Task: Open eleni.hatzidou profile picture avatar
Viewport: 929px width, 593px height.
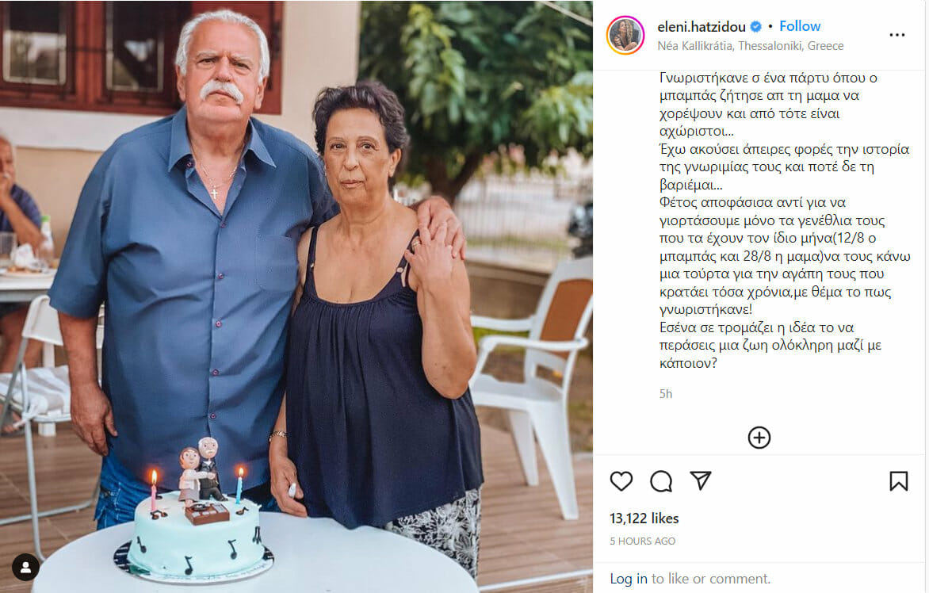Action: pos(625,35)
